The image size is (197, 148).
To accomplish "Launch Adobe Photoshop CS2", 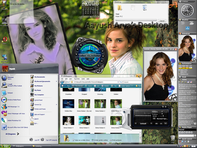I will coord(11,121).
